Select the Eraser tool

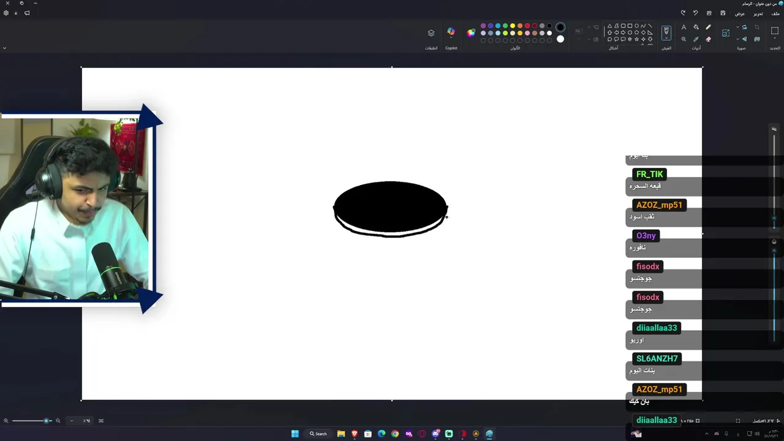click(x=708, y=39)
